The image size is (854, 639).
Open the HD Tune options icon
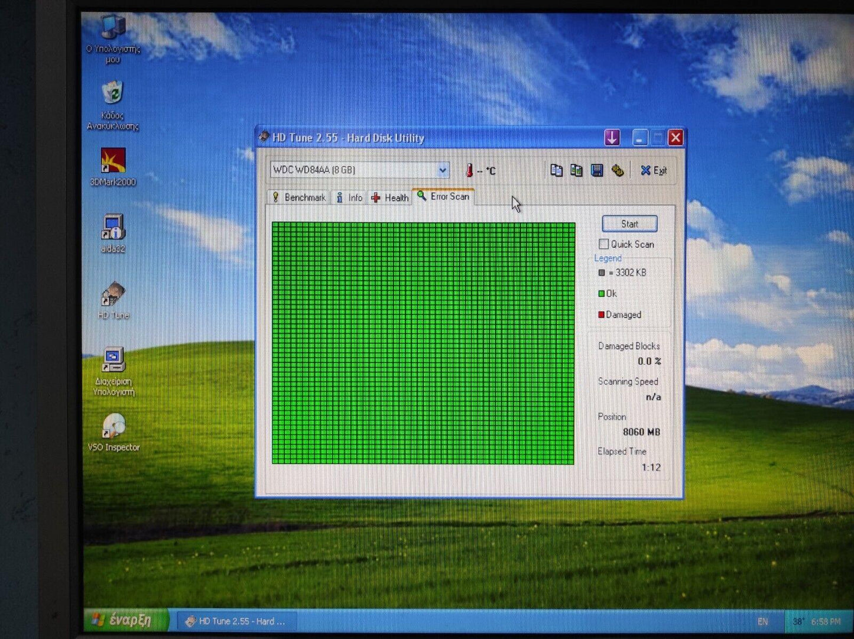tap(618, 170)
